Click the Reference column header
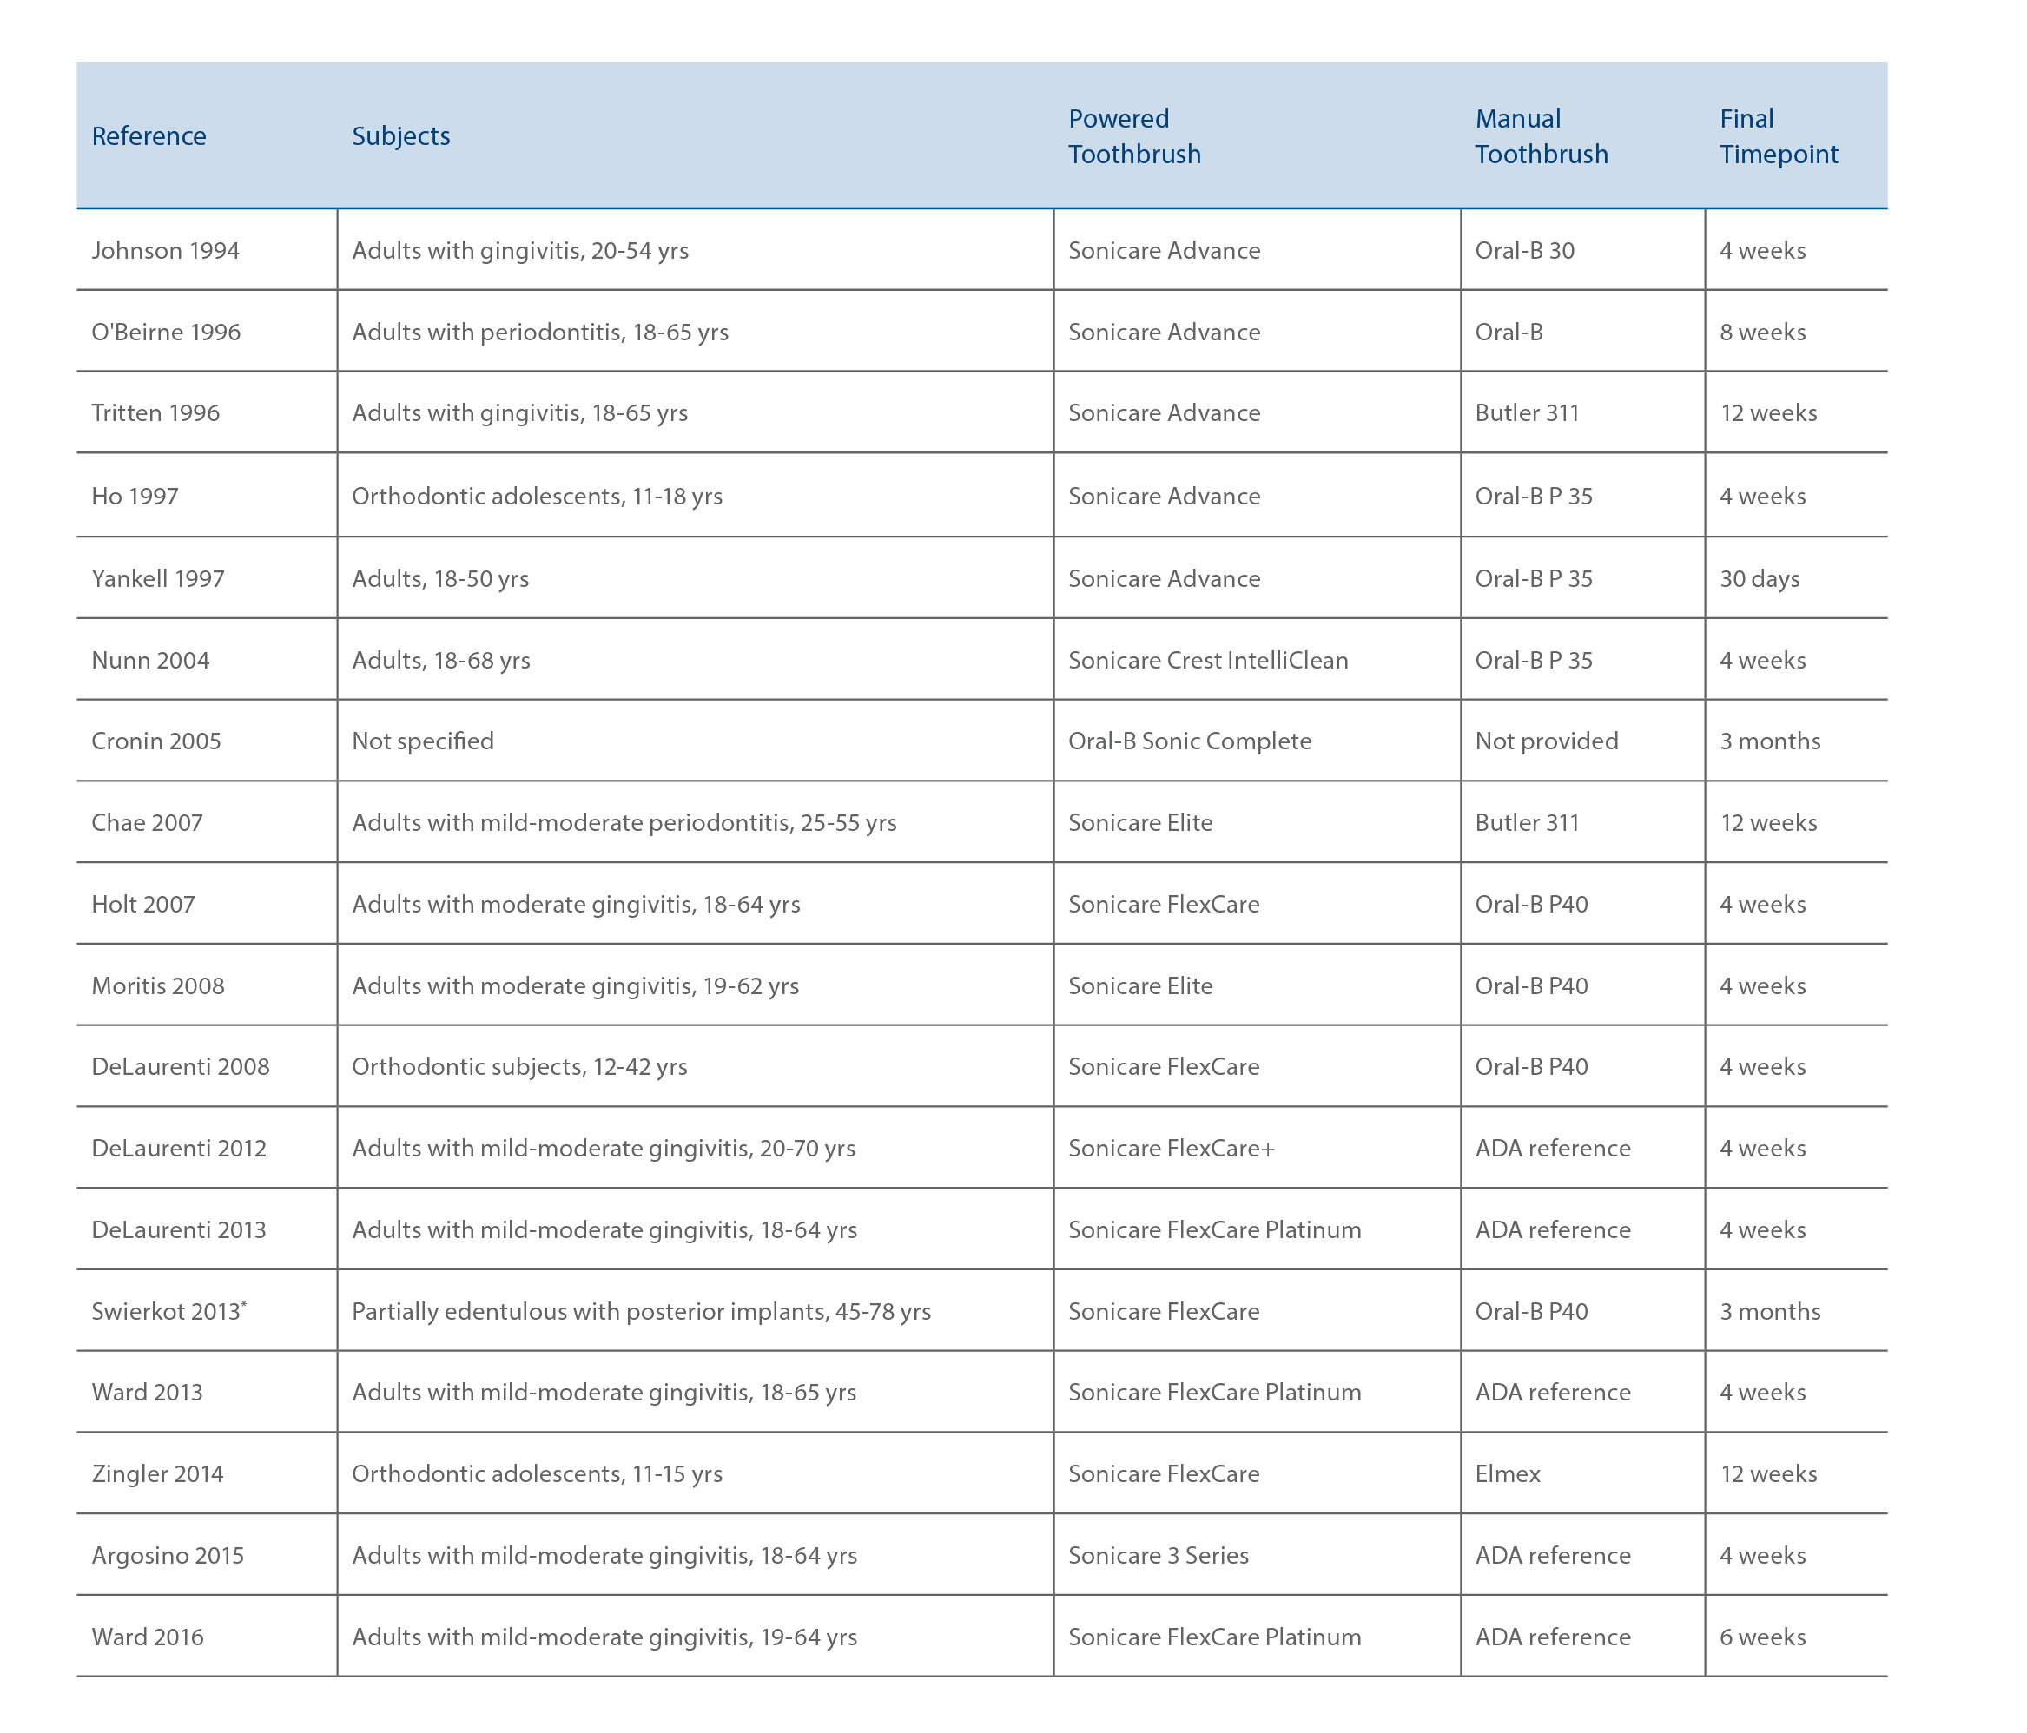The height and width of the screenshot is (1733, 2027). pos(149,136)
